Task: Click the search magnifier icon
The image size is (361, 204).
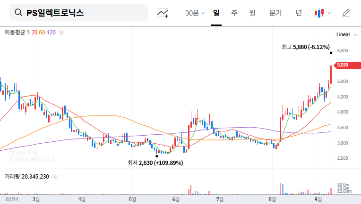Action: click(18, 12)
